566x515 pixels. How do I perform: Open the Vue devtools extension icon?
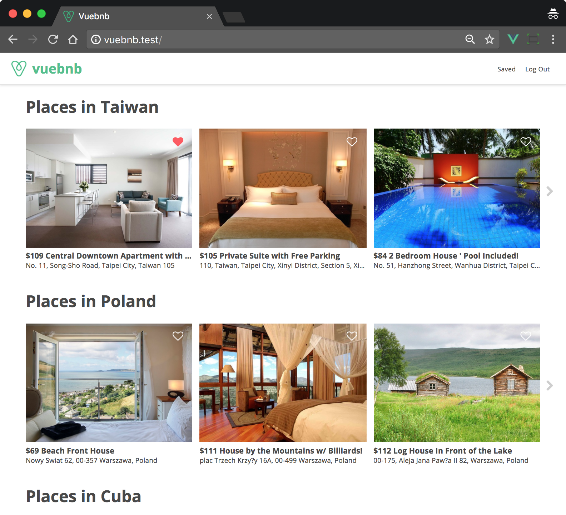(x=513, y=39)
